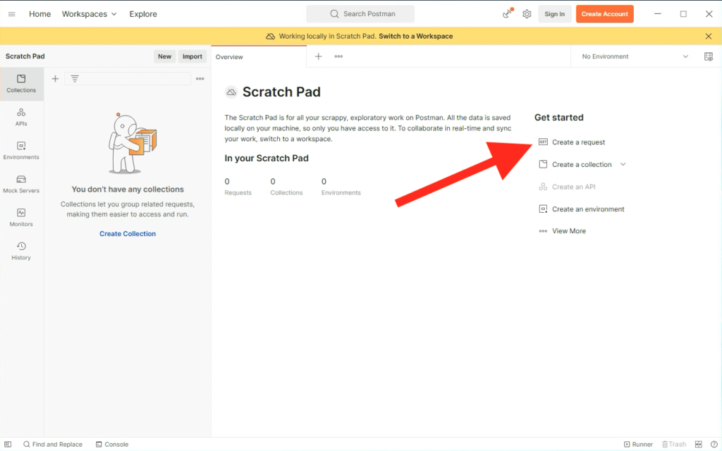The height and width of the screenshot is (451, 722).
Task: Open the Mock Servers panel
Action: coord(21,184)
